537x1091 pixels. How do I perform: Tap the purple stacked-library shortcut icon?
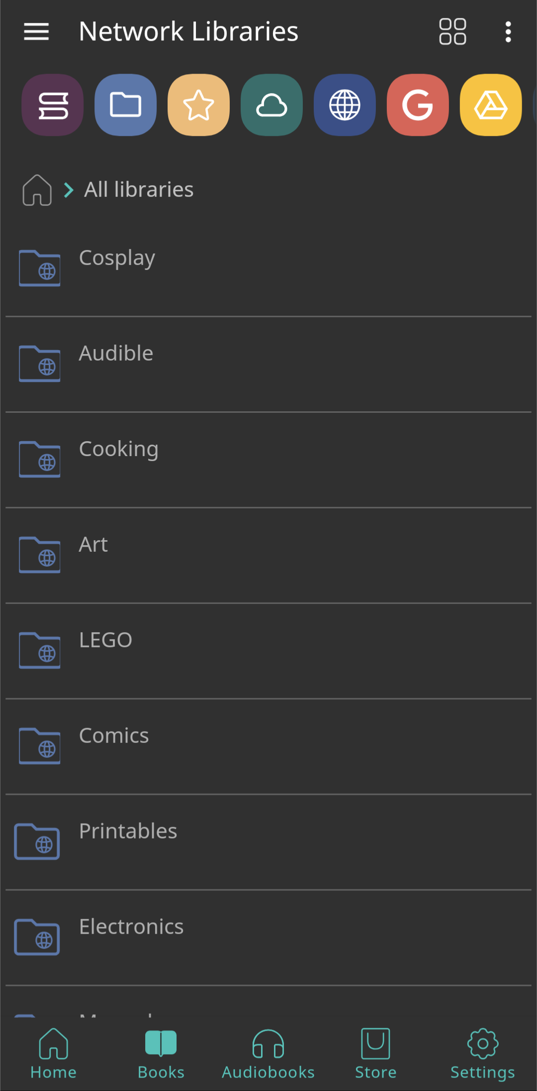(x=53, y=105)
